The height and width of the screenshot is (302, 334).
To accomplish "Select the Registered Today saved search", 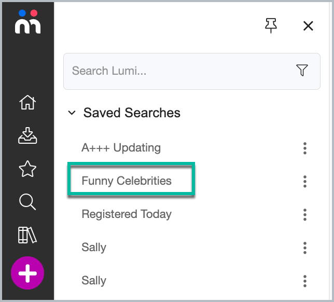I will tap(127, 214).
